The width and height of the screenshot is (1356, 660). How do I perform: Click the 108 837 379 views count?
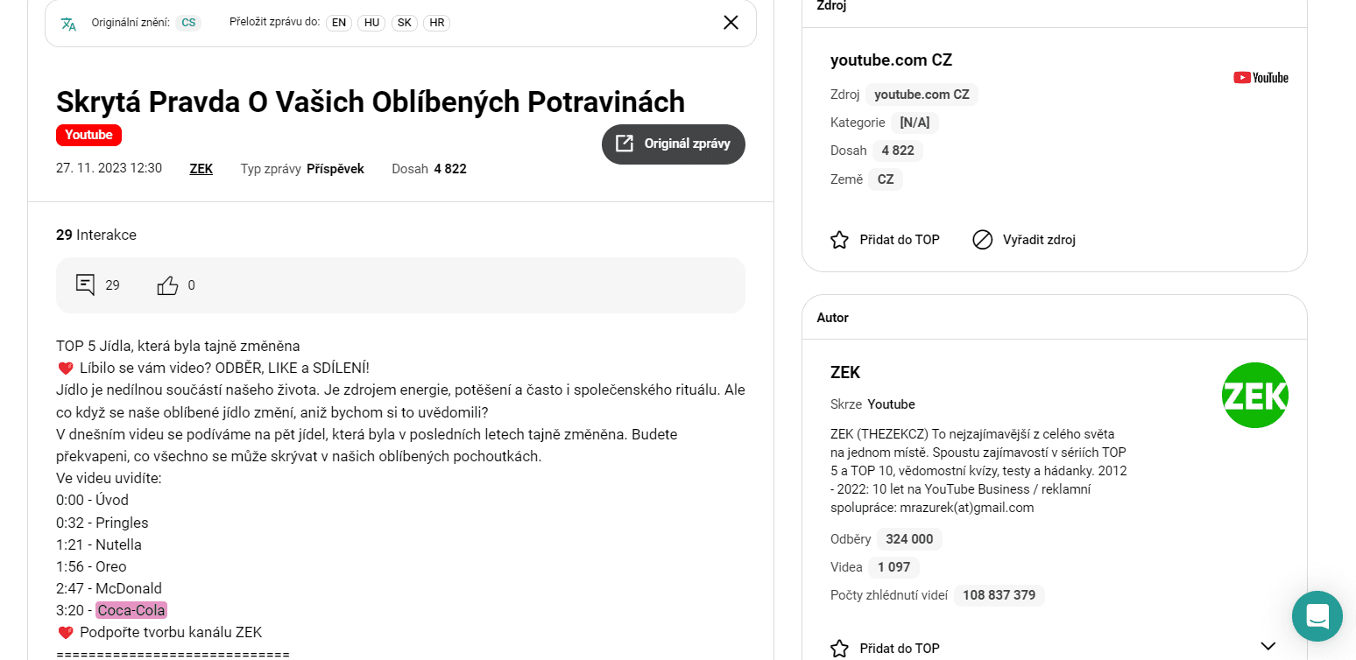(x=999, y=595)
